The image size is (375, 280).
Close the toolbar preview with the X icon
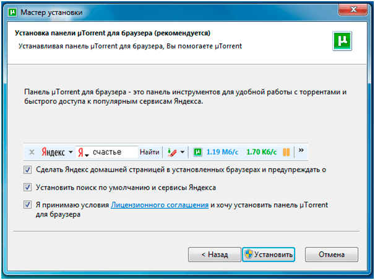32,152
